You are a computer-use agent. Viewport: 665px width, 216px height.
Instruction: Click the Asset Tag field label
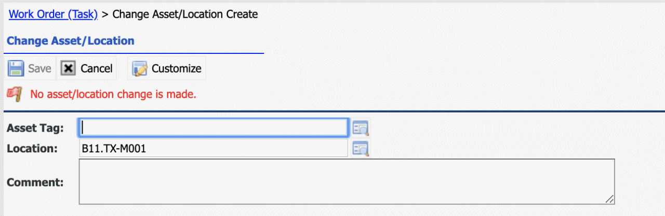pyautogui.click(x=35, y=127)
